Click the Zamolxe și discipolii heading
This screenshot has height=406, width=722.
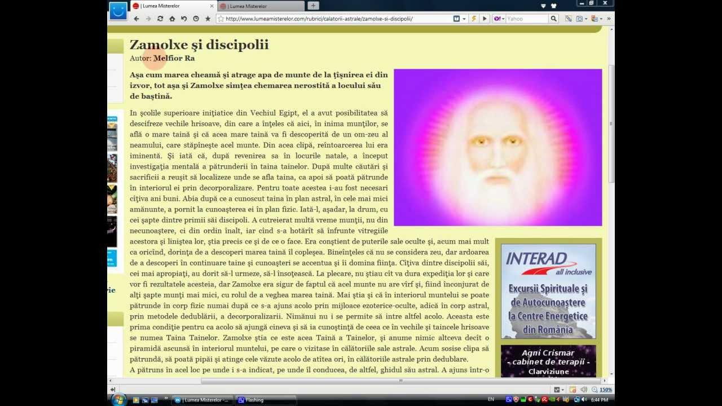(x=199, y=45)
